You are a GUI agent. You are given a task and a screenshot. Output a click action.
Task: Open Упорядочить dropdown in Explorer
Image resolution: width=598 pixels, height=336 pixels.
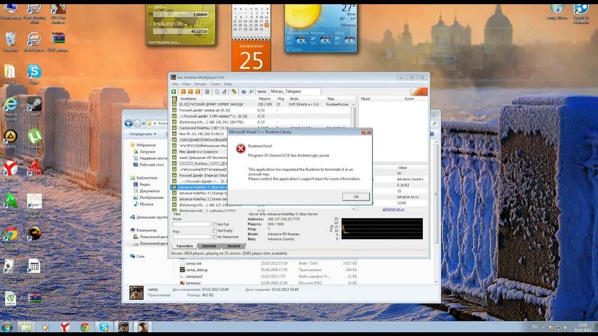coord(142,134)
